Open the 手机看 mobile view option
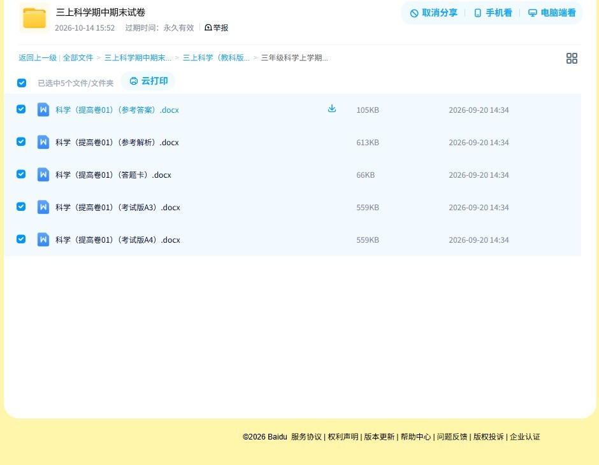This screenshot has width=599, height=465. click(493, 13)
